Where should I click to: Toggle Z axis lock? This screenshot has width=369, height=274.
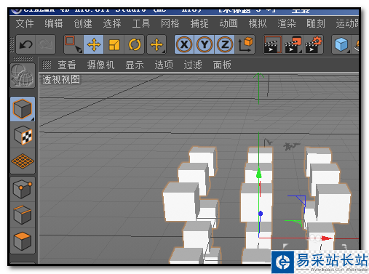[x=225, y=44]
